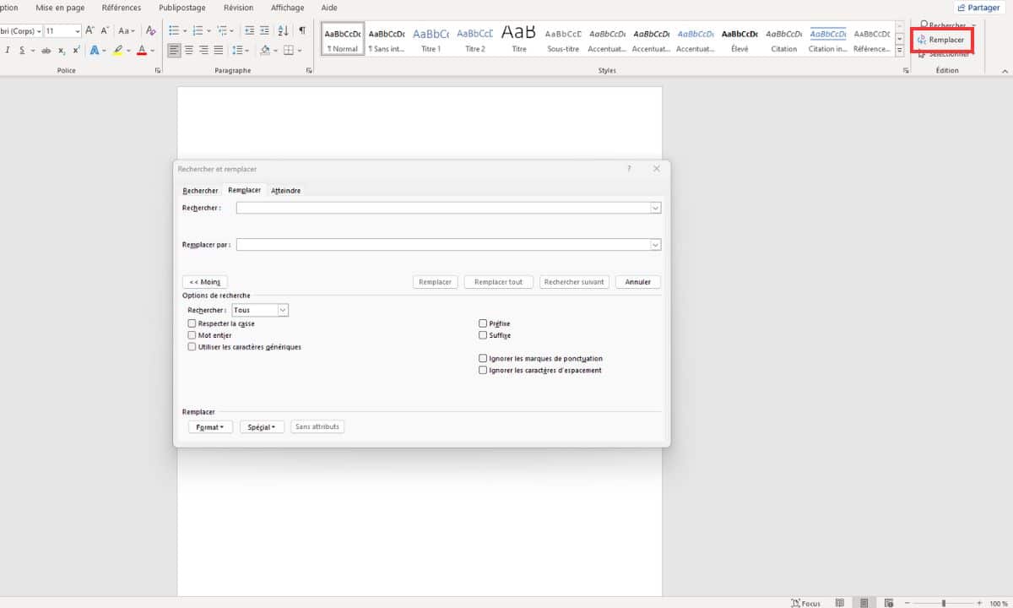
Task: Check Mot entier
Action: tap(192, 335)
